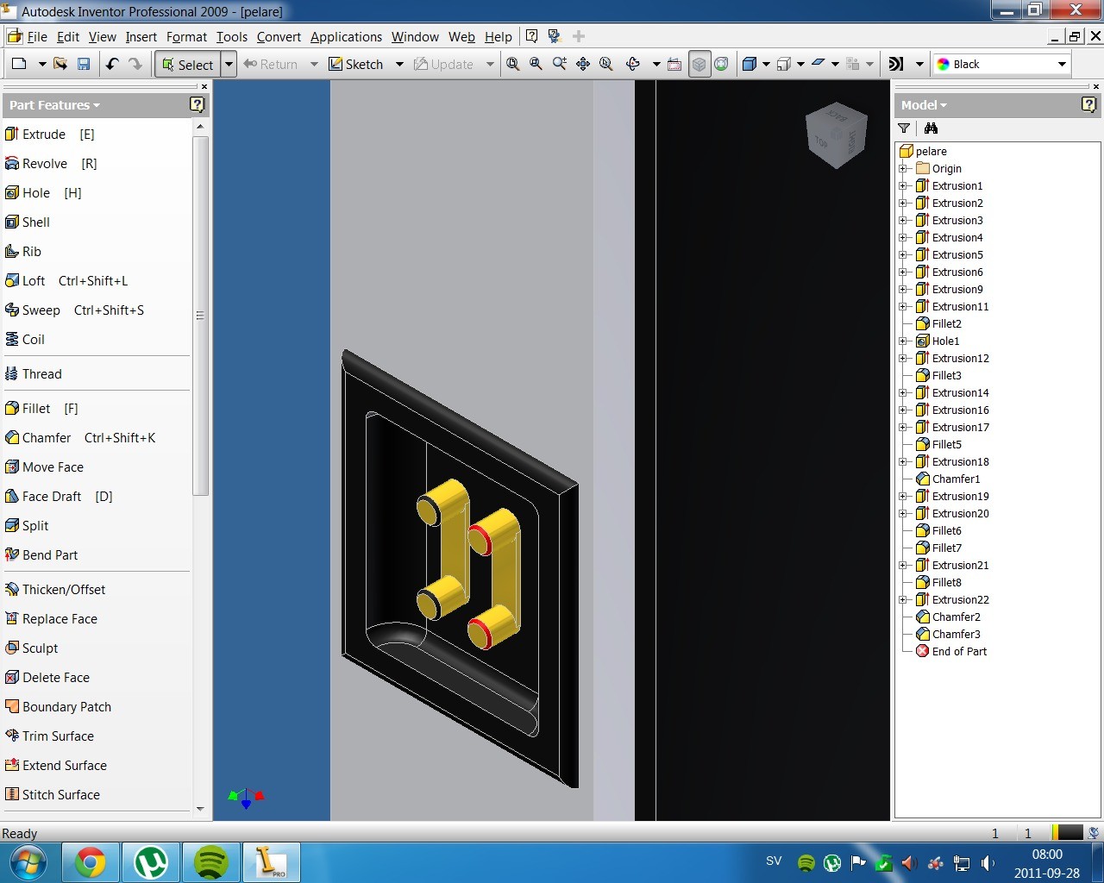Screen dimensions: 1104x883
Task: Open the Tools menu
Action: [x=231, y=37]
